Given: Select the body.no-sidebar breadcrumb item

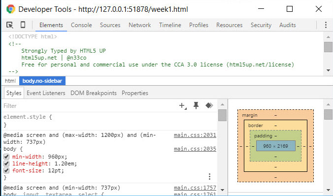Looking at the screenshot, I should [x=42, y=81].
